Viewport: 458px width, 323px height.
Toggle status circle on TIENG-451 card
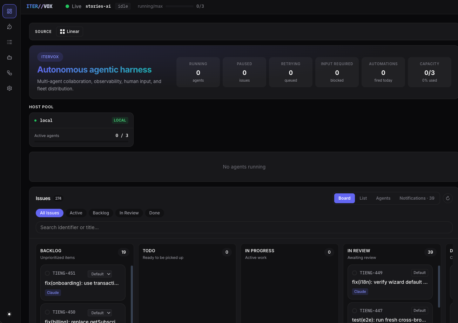[x=47, y=273]
